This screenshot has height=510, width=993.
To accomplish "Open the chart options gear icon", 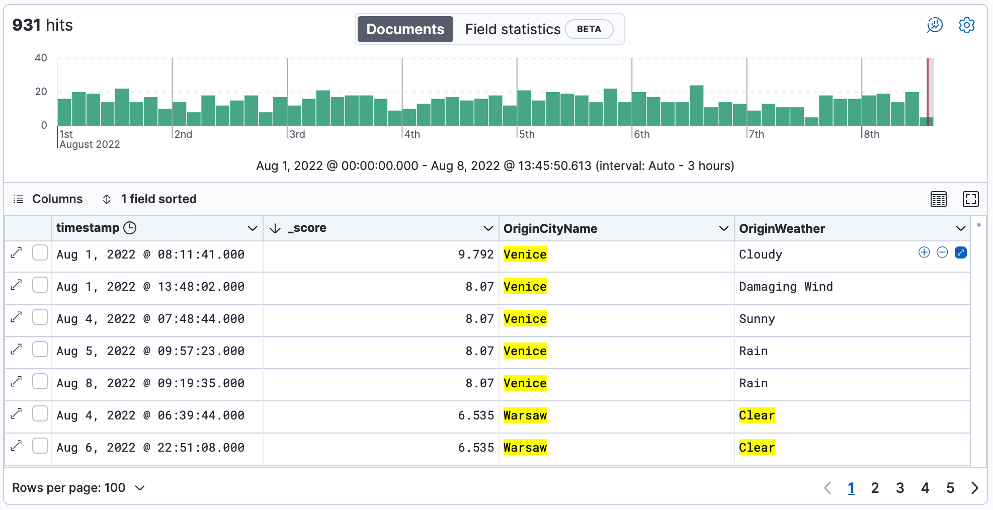I will point(966,25).
